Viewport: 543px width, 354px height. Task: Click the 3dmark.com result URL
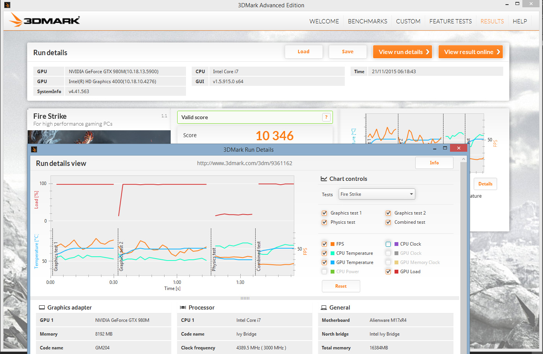tap(245, 163)
